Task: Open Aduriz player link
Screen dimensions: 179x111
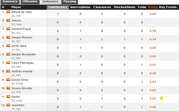Action: 16,21
